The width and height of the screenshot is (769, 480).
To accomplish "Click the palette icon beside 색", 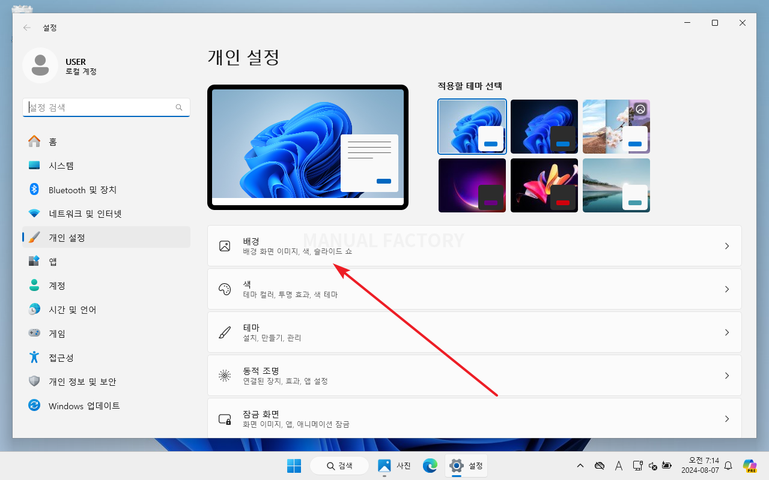I will [225, 289].
